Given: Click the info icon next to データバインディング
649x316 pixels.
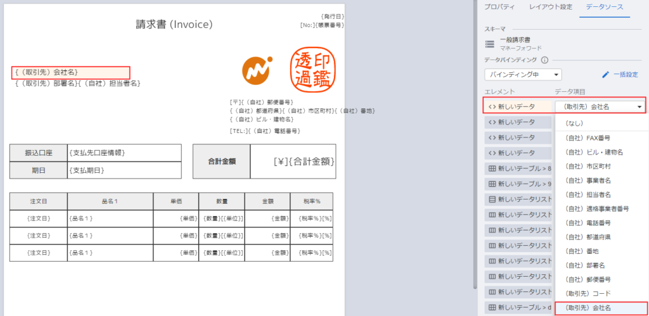Looking at the screenshot, I should click(x=544, y=60).
